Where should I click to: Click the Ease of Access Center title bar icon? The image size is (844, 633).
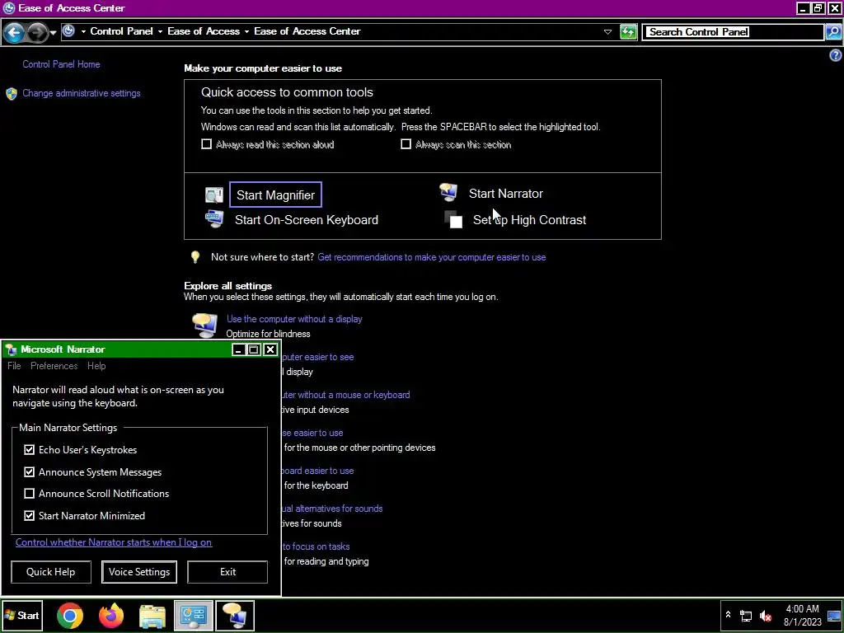pos(8,8)
